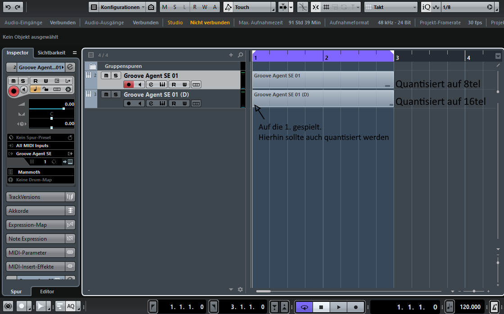Open lane display type icon in Inspector
This screenshot has width=504, height=314.
click(x=57, y=89)
